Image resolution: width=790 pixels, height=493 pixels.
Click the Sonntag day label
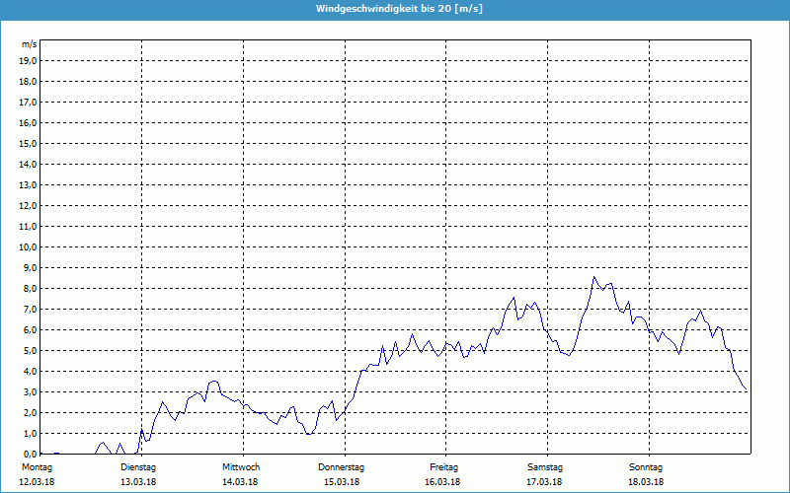[x=646, y=467]
